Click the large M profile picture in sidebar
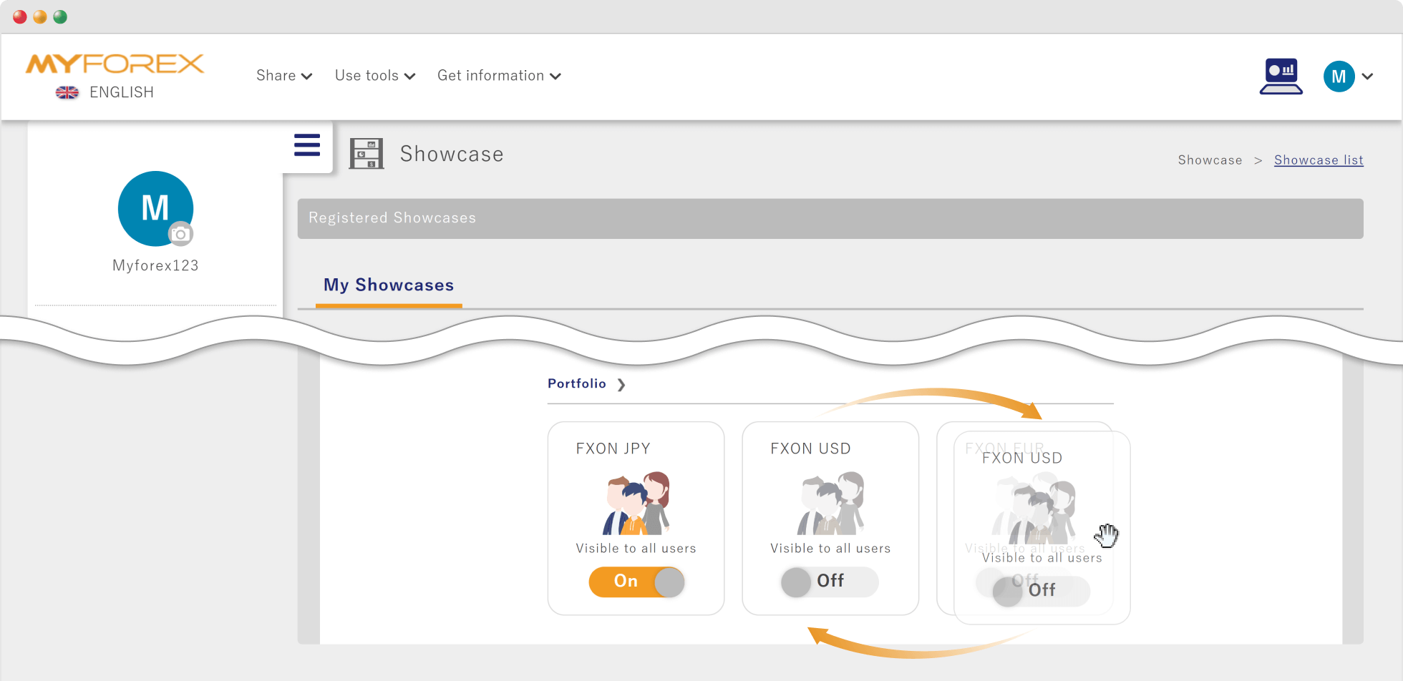 155,207
